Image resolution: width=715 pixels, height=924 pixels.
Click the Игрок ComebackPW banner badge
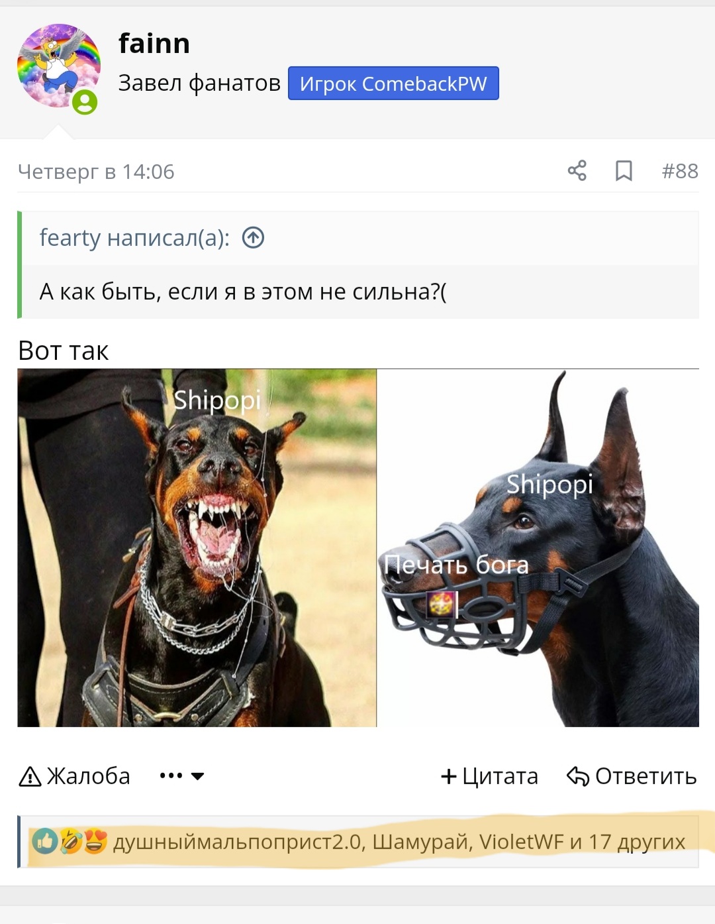coord(393,84)
